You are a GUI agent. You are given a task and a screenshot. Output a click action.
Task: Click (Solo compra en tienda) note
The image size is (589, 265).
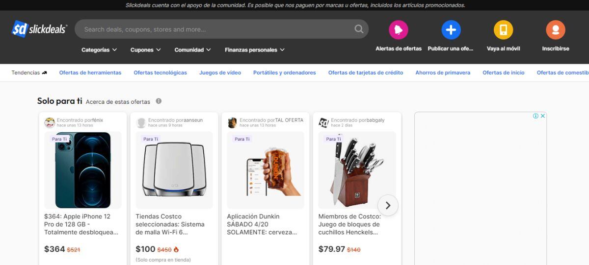click(x=163, y=260)
